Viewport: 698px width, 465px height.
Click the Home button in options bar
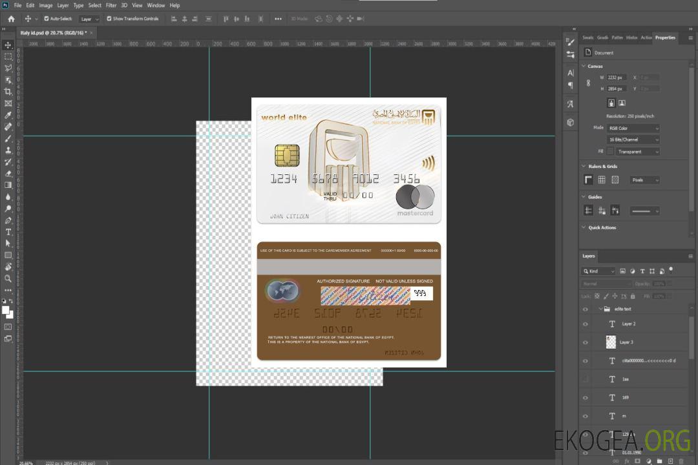[11, 19]
